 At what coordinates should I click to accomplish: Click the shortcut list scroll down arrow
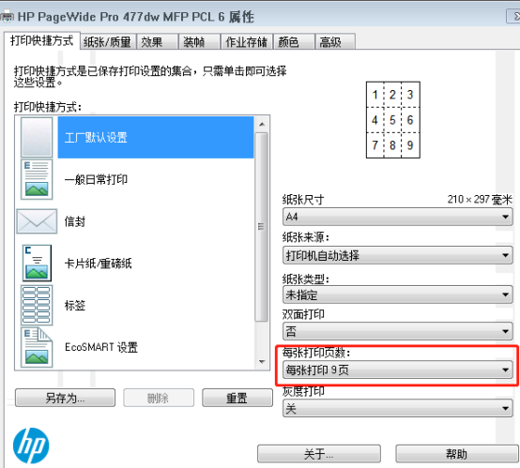coord(262,361)
